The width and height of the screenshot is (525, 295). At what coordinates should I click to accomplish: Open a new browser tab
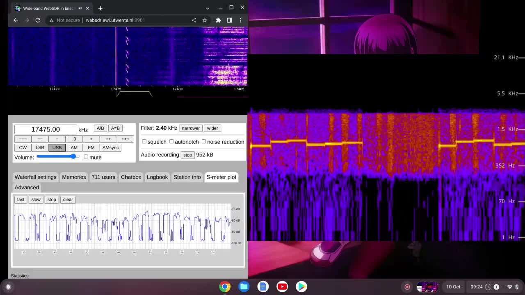tap(100, 8)
